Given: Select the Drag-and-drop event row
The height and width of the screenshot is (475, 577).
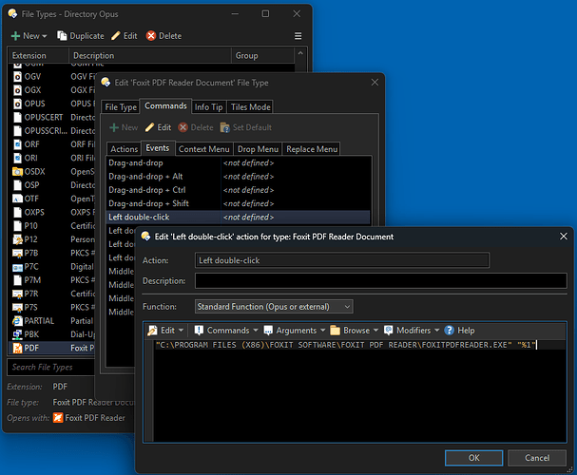Looking at the screenshot, I should point(239,162).
